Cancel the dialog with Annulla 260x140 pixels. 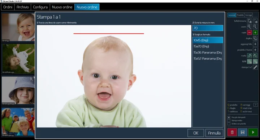pyautogui.click(x=214, y=133)
